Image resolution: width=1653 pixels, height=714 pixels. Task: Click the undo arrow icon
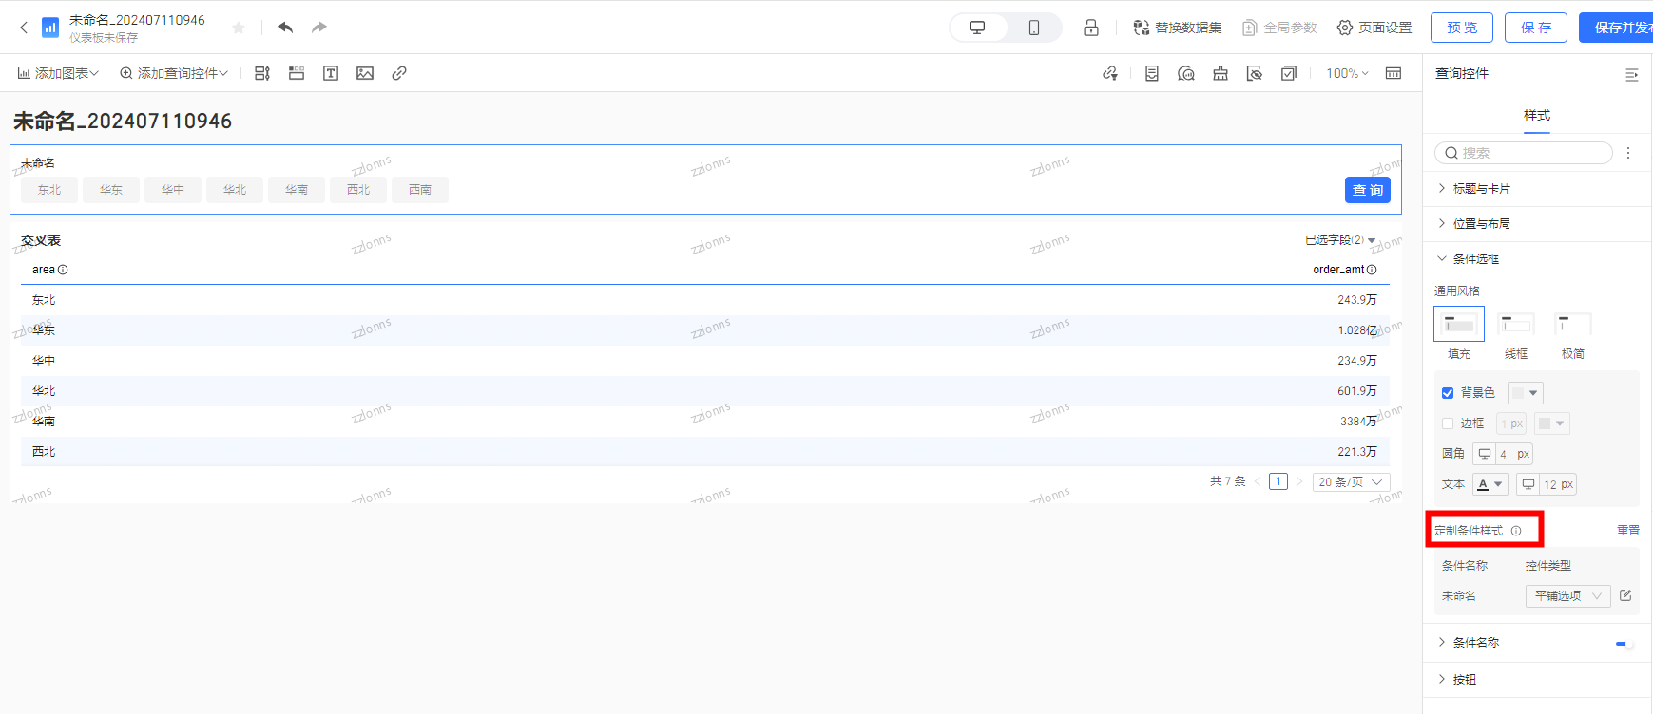coord(285,28)
